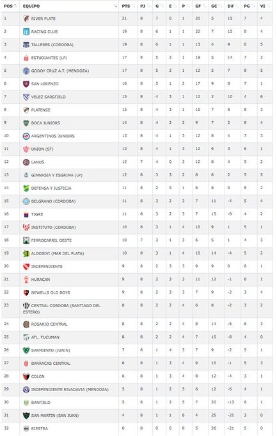The height and width of the screenshot is (436, 277).
Task: Sort table by POS column arrows
Action: pyautogui.click(x=15, y=6)
